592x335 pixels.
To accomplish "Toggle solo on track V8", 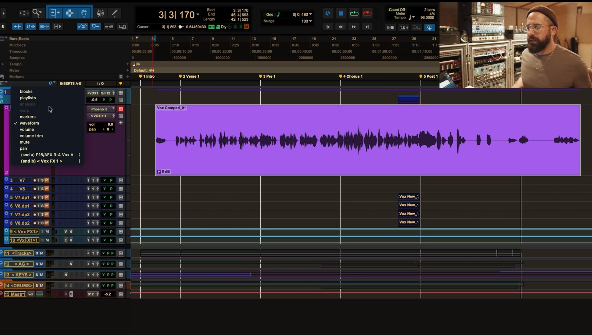I will point(42,189).
